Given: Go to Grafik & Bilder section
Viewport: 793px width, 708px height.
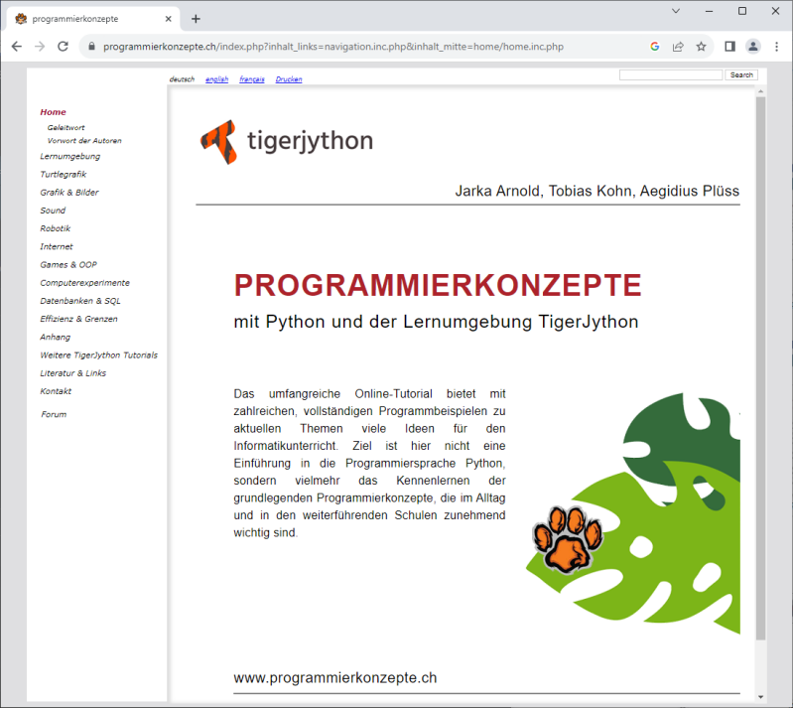Looking at the screenshot, I should tap(69, 193).
